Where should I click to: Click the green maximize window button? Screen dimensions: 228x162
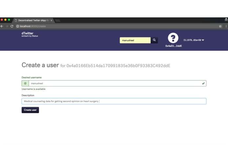coord(9,20)
